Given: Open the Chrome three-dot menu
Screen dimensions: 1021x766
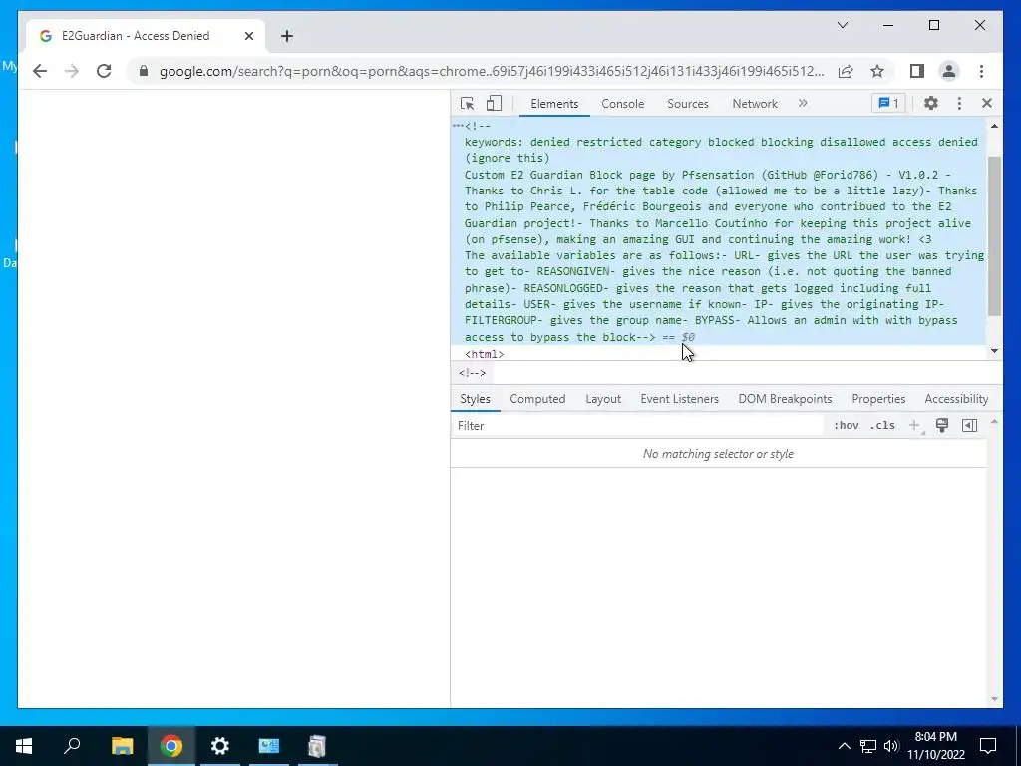Looking at the screenshot, I should pos(981,71).
